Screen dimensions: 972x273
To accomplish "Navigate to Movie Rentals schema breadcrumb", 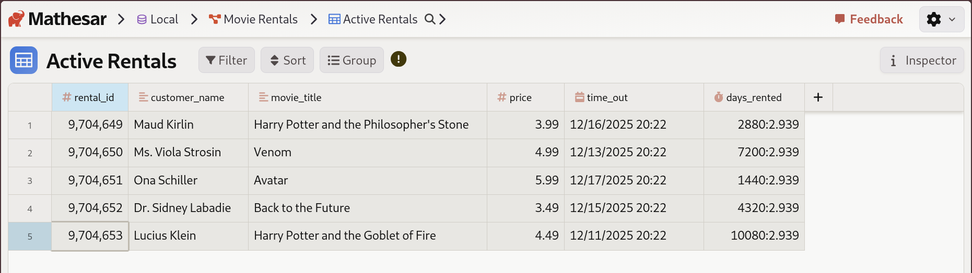I will [253, 19].
